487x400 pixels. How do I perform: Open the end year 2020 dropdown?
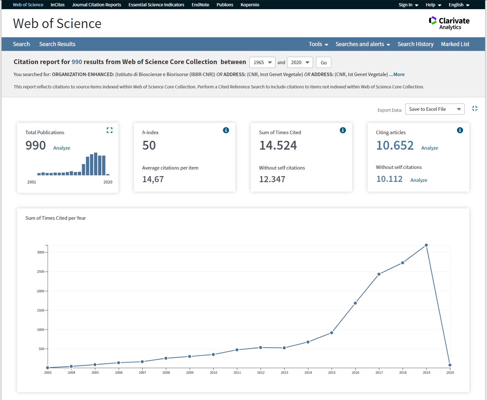(x=300, y=62)
